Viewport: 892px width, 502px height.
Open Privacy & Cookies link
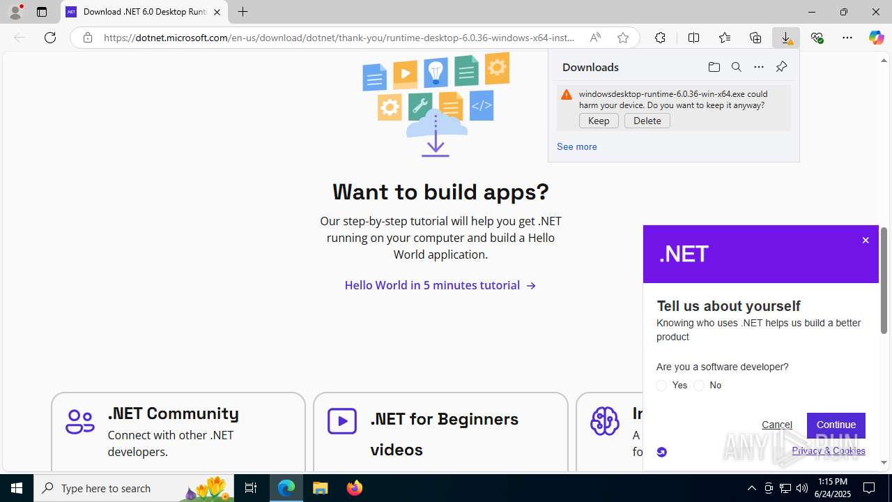point(829,450)
